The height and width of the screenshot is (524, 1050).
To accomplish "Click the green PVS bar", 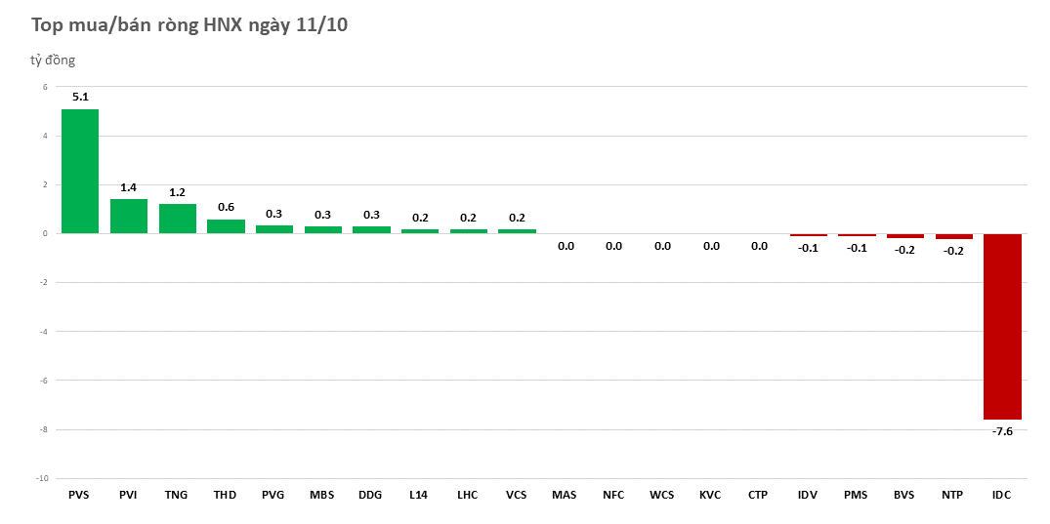I will tap(80, 171).
